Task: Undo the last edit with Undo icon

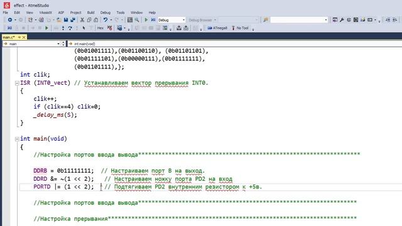Action: pos(106,19)
